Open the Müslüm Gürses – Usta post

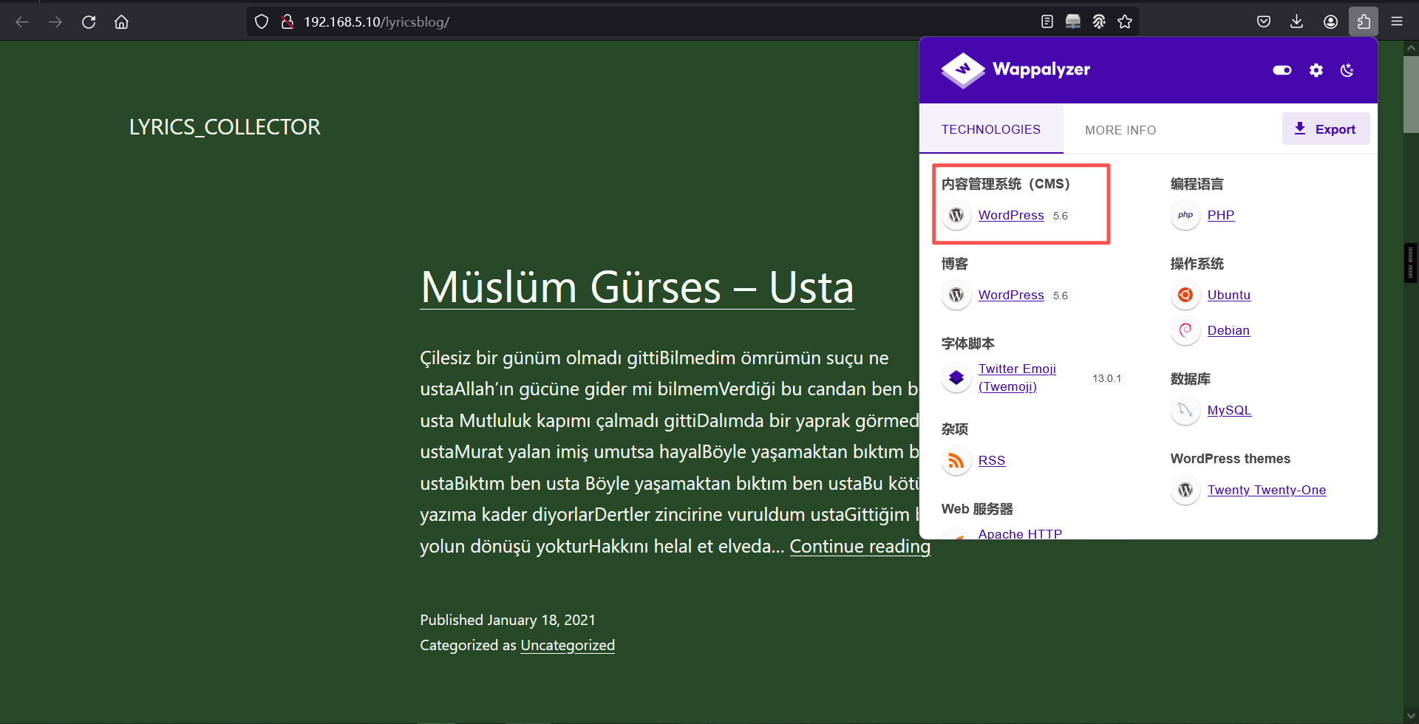(637, 287)
